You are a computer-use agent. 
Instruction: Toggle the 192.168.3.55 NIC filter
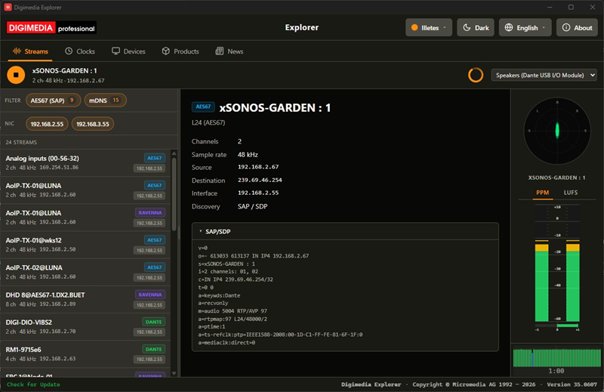click(x=92, y=124)
